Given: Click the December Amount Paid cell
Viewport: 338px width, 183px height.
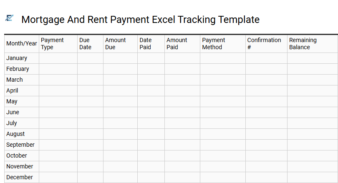Looking at the screenshot, I should click(182, 178).
